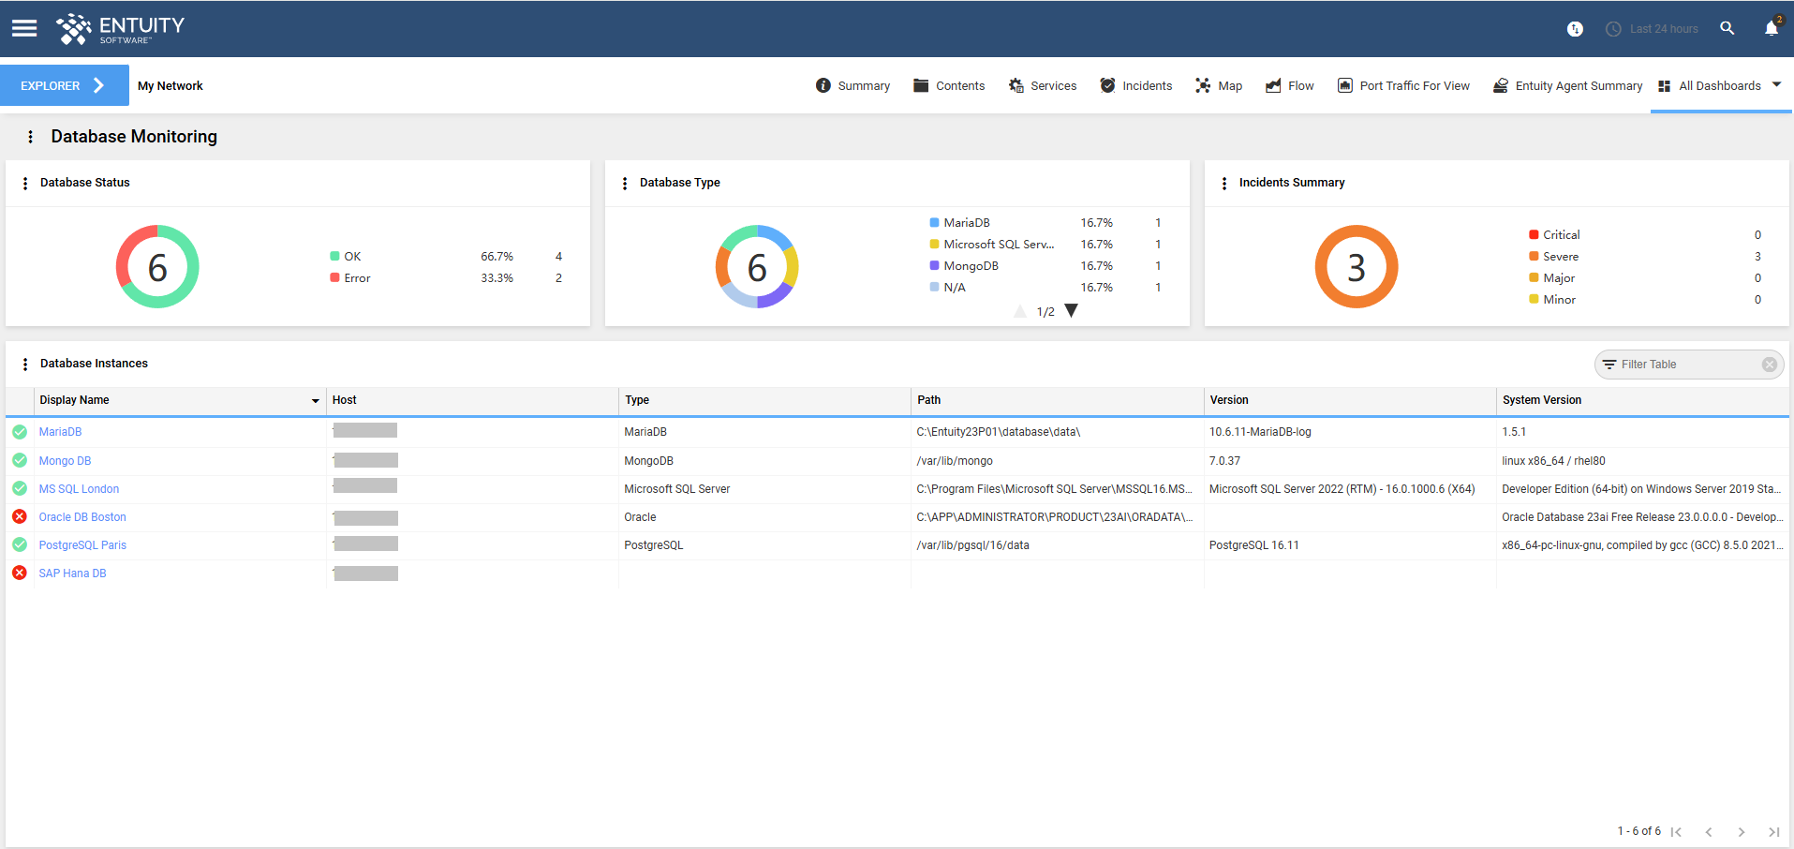
Task: Click the MariaDB blue legend swatch
Action: click(934, 222)
